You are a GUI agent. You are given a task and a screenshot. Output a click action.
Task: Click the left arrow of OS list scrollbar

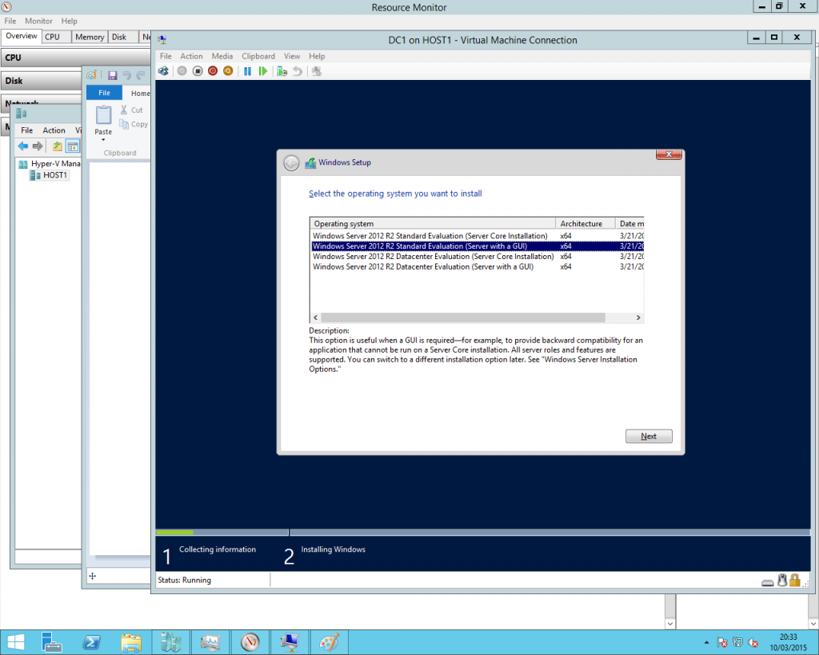(315, 318)
